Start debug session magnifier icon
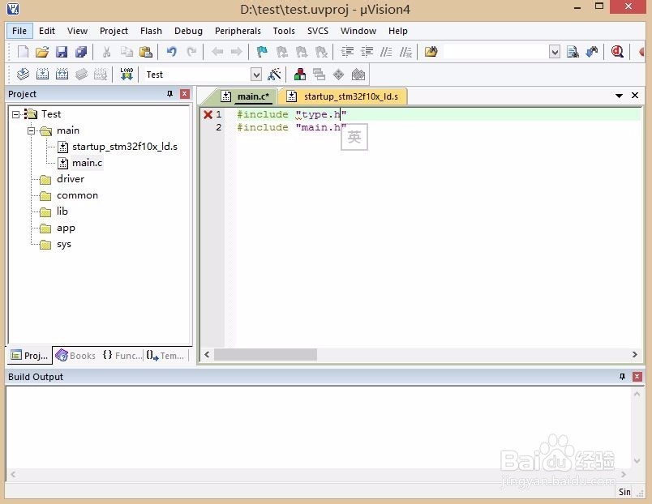The height and width of the screenshot is (504, 652). tap(617, 52)
